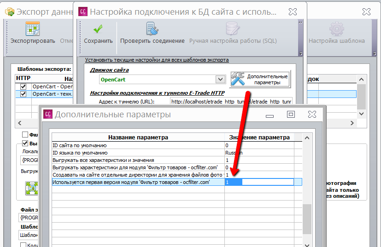Viewport: 381px width, 247px height.
Task: Click templates list scroll left arrow
Action: (20, 123)
